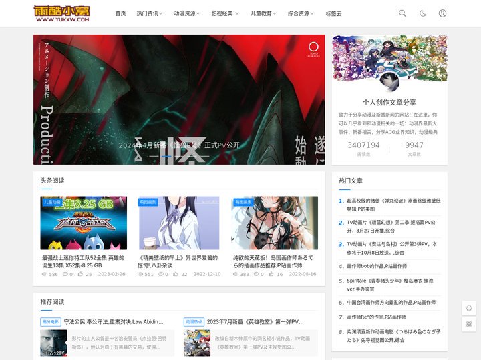Open hot article 7 画作师Re°的作品

[x=376, y=317]
